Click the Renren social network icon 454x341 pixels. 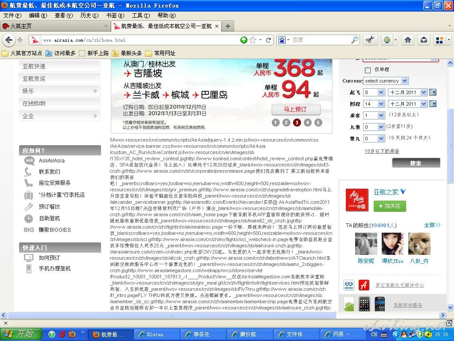point(349,285)
